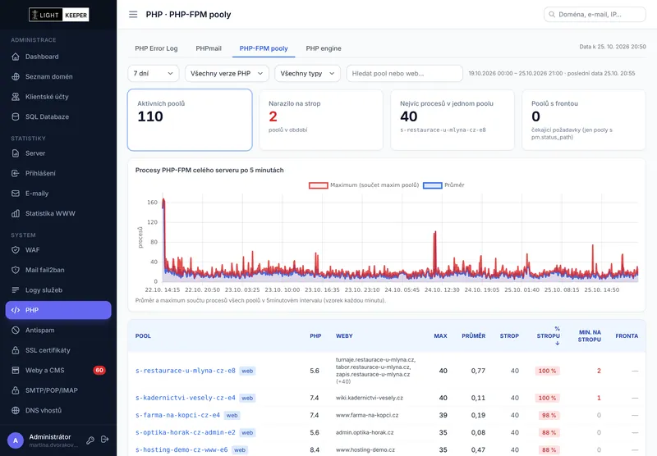Click the search magnifier icon
Viewport: 657px width, 456px height.
click(552, 14)
